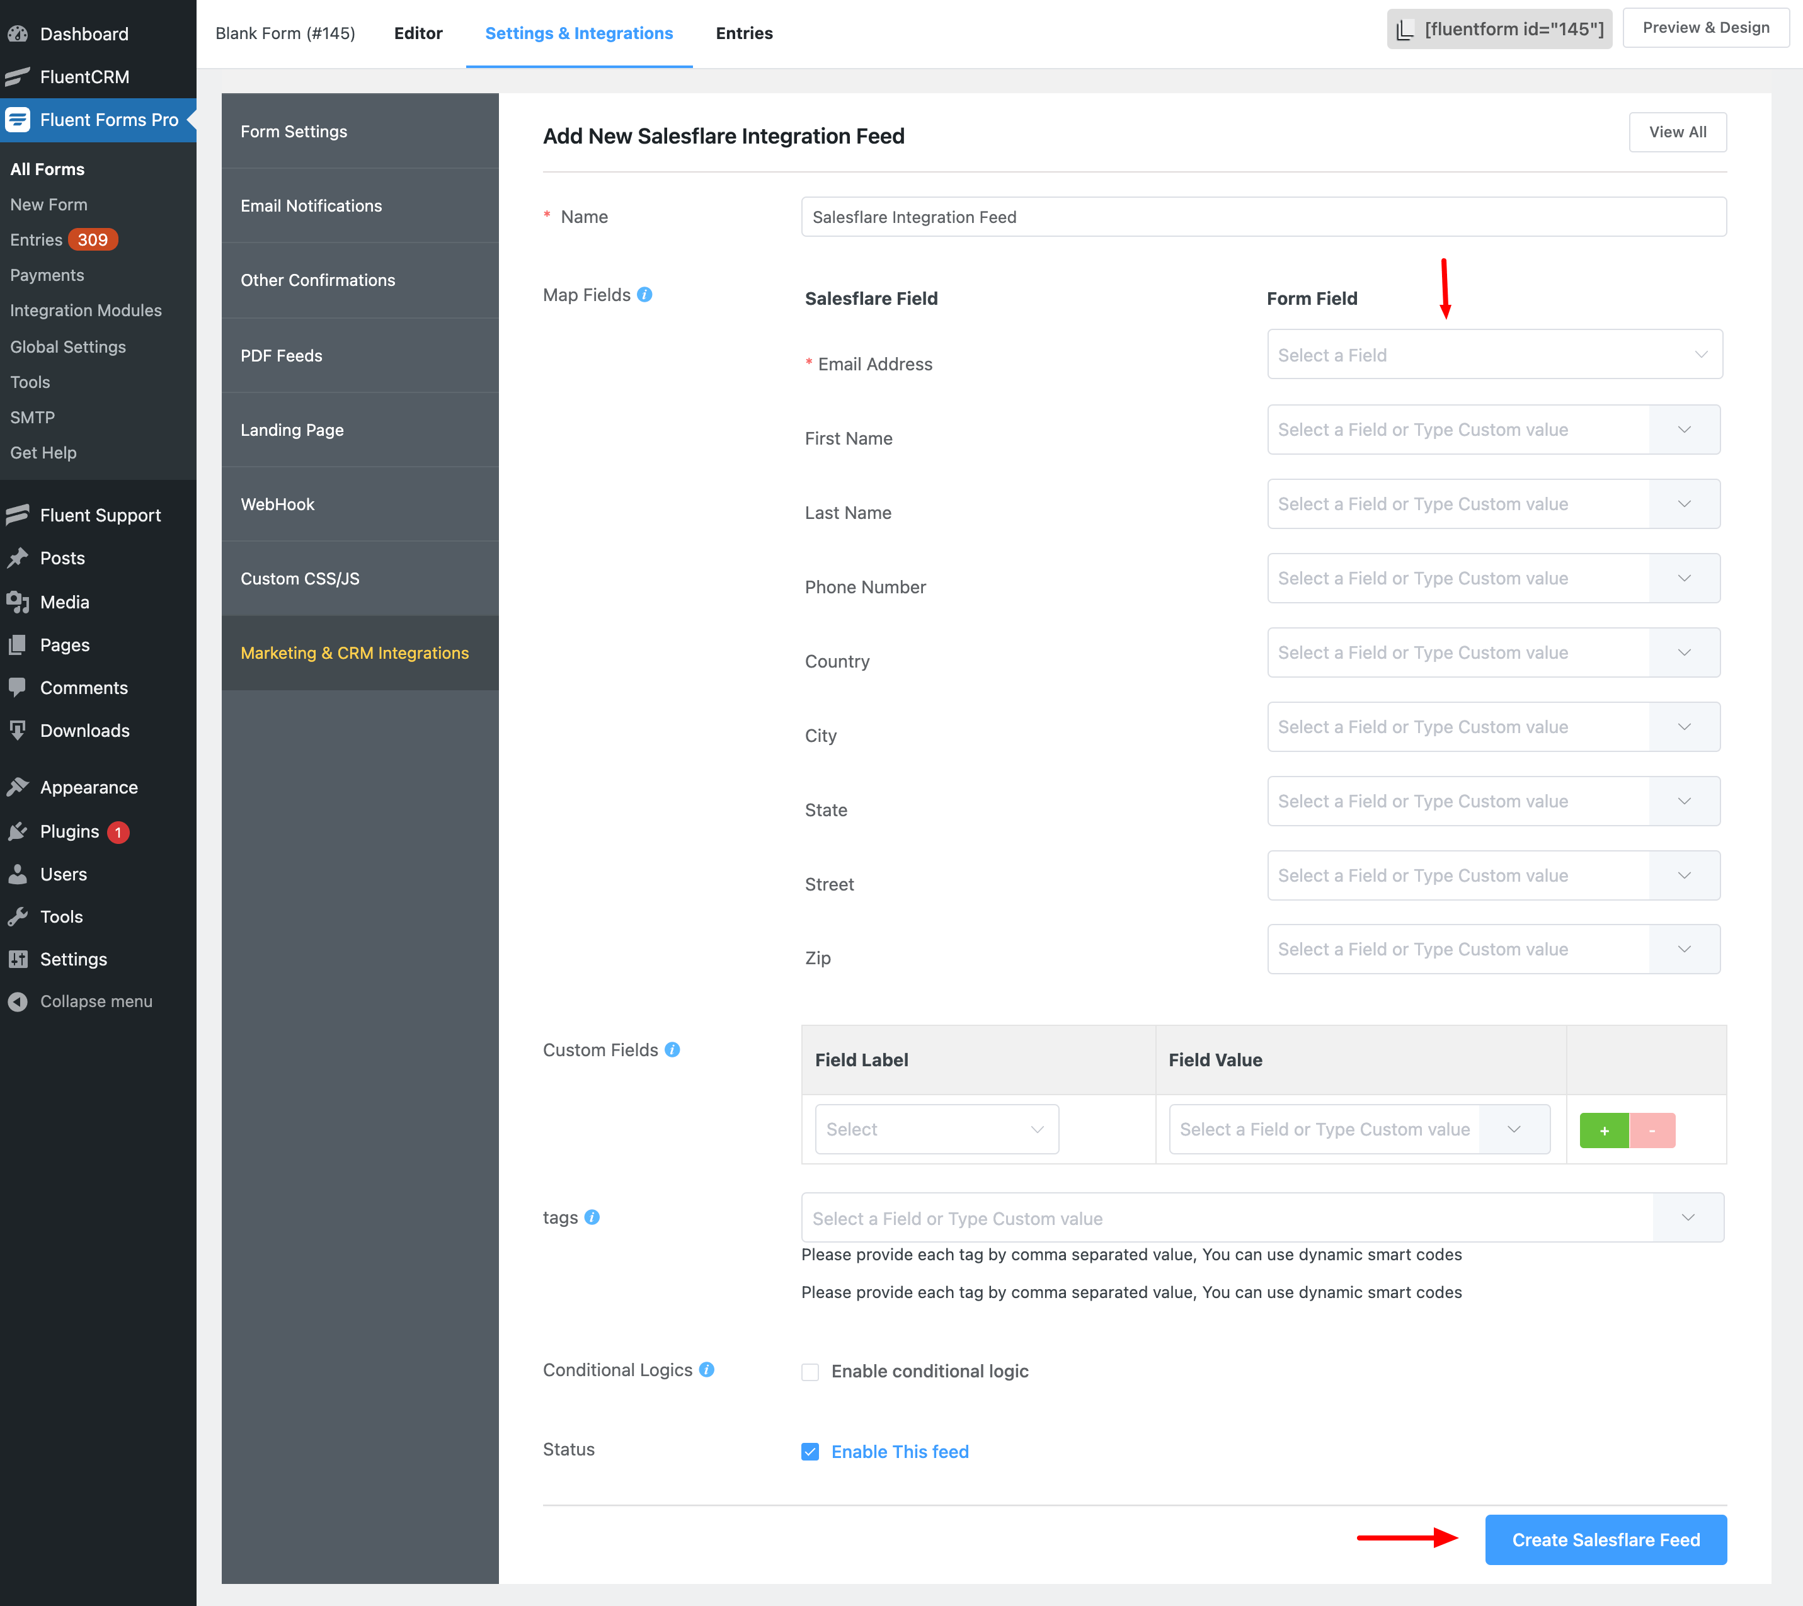The width and height of the screenshot is (1803, 1606).
Task: Click the Media library icon
Action: (18, 602)
